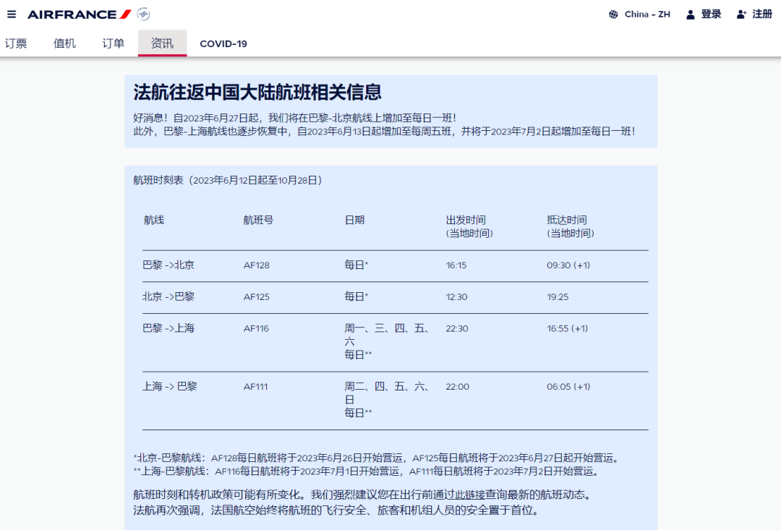Switch to the 值机 tab
This screenshot has width=781, height=530.
click(x=65, y=43)
